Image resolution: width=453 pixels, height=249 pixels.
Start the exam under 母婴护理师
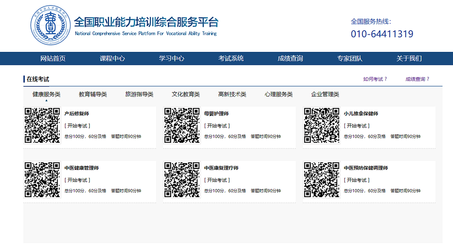point(217,126)
